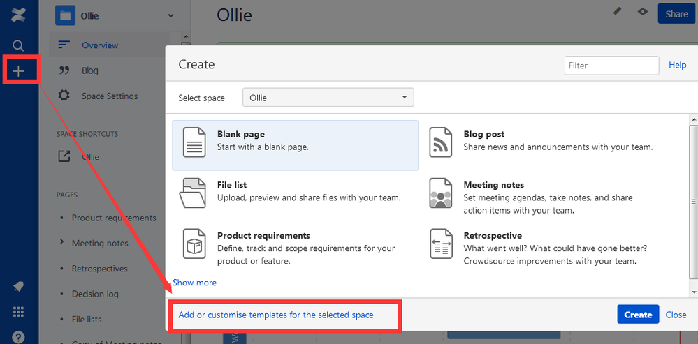This screenshot has width=698, height=344.
Task: Click the pencil edit icon
Action: click(x=616, y=12)
